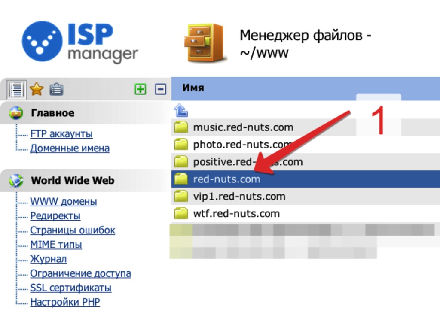Click folder icon of wtf.red-nuts.com

[181, 214]
